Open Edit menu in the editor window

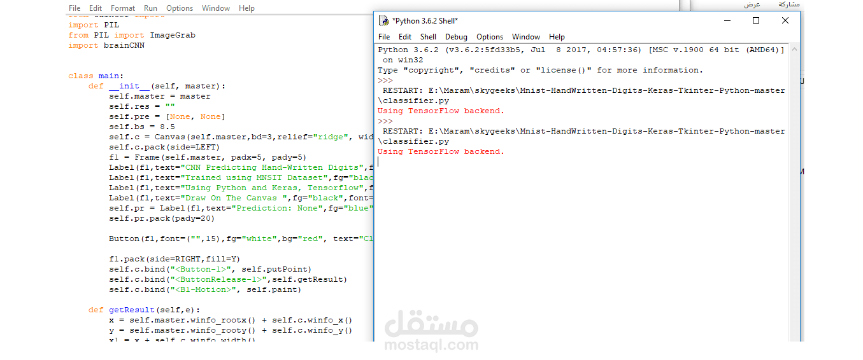[96, 8]
